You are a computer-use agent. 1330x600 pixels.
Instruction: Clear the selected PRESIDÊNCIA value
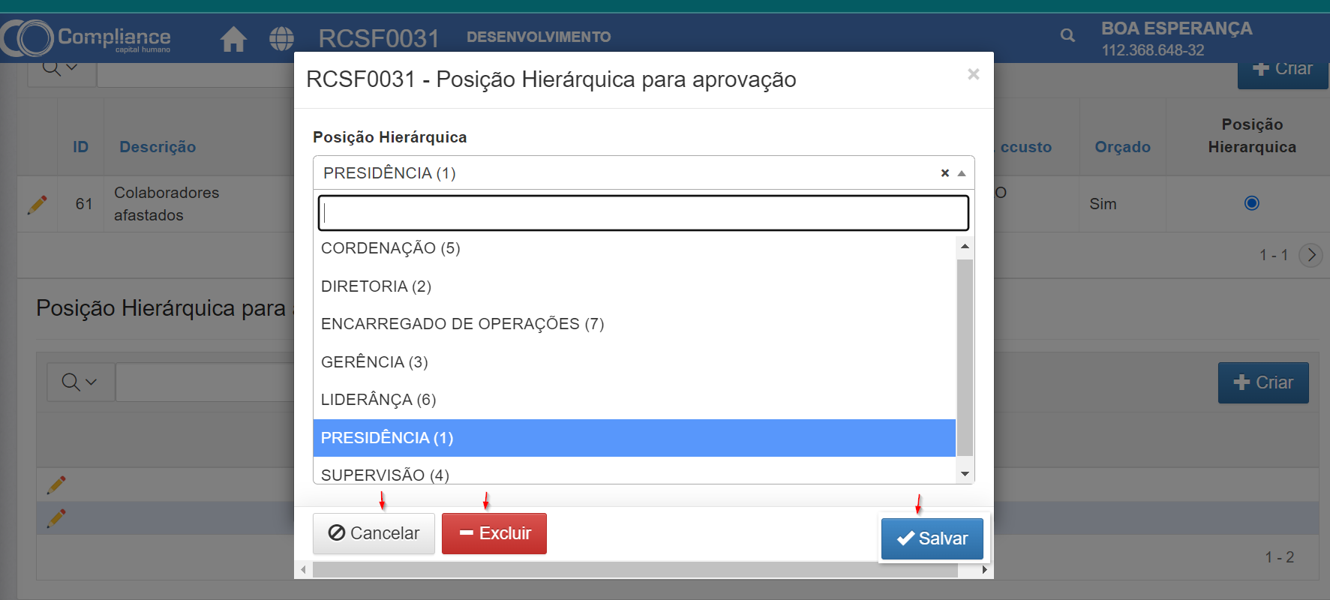(x=945, y=173)
